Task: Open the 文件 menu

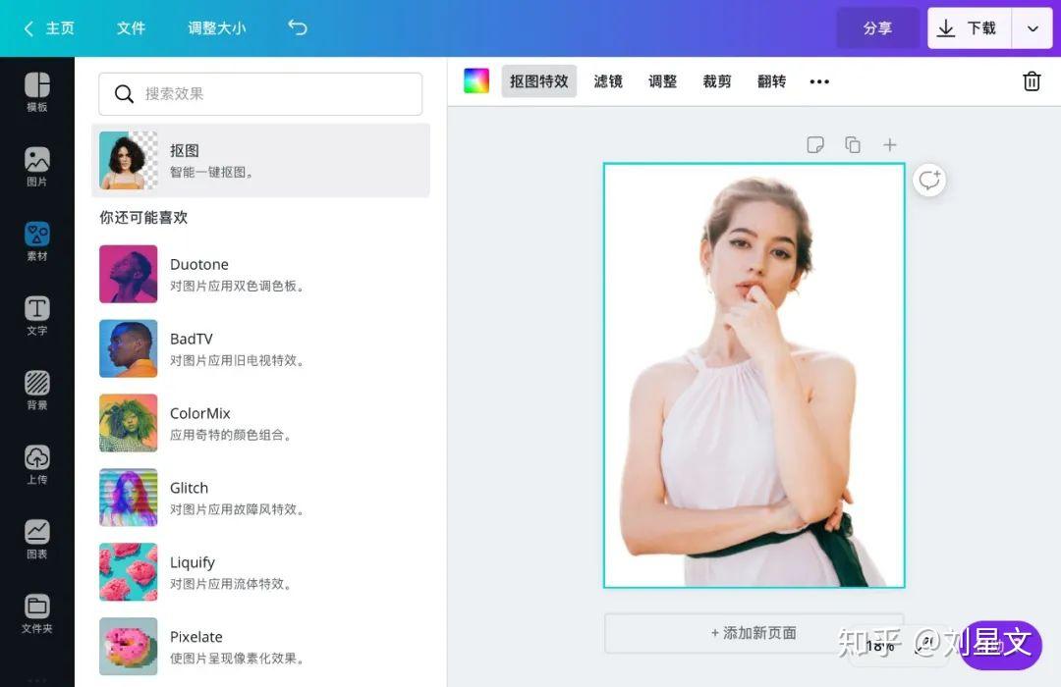Action: click(x=132, y=28)
